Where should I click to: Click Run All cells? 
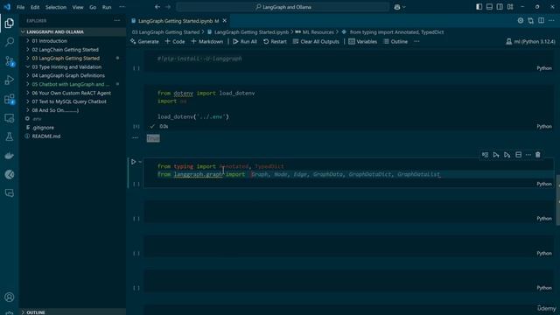pos(245,41)
